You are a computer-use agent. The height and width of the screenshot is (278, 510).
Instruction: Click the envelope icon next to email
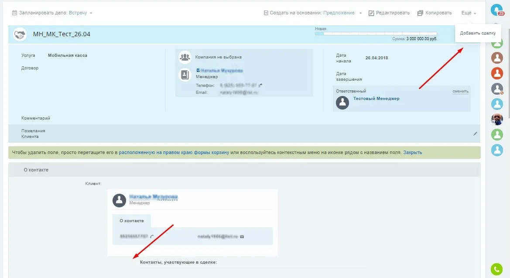(242, 237)
